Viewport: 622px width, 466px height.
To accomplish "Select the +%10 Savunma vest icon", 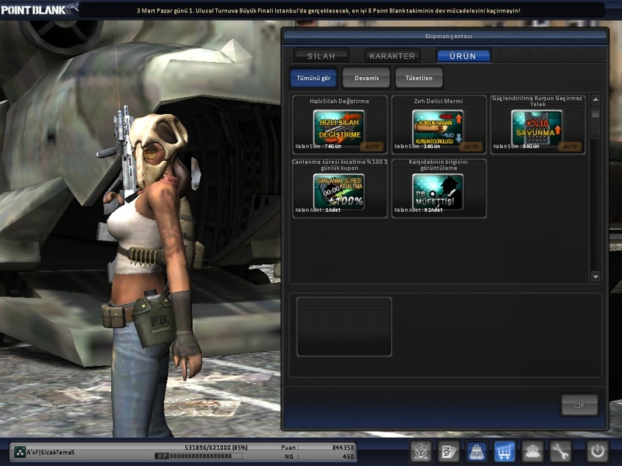I will pyautogui.click(x=536, y=128).
